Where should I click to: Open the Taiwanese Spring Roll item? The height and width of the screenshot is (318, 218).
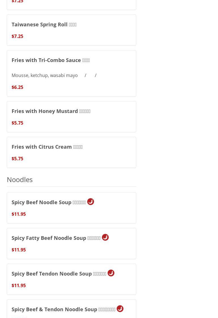click(x=44, y=25)
